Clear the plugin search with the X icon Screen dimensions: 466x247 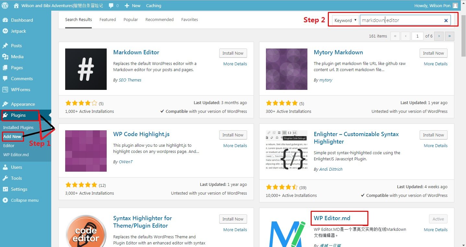[446, 20]
